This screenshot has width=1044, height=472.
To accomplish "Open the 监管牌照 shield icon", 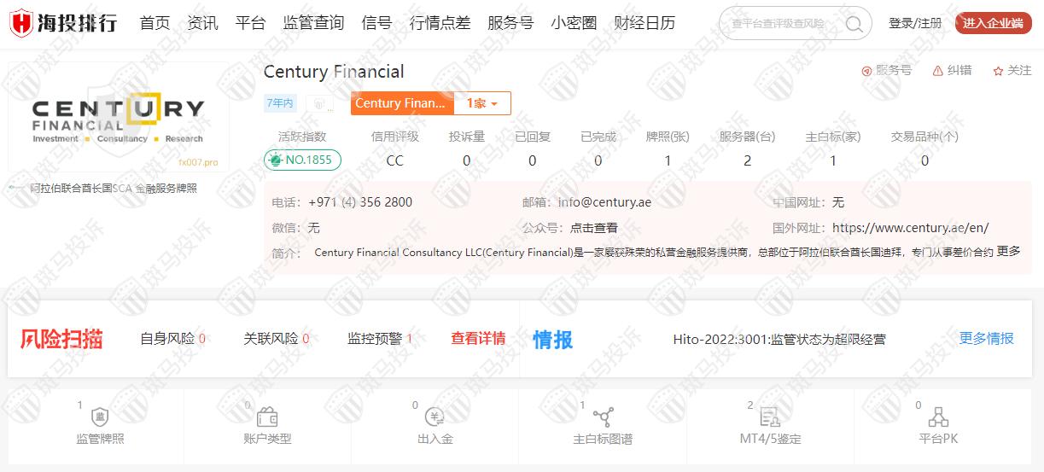I will [x=100, y=418].
